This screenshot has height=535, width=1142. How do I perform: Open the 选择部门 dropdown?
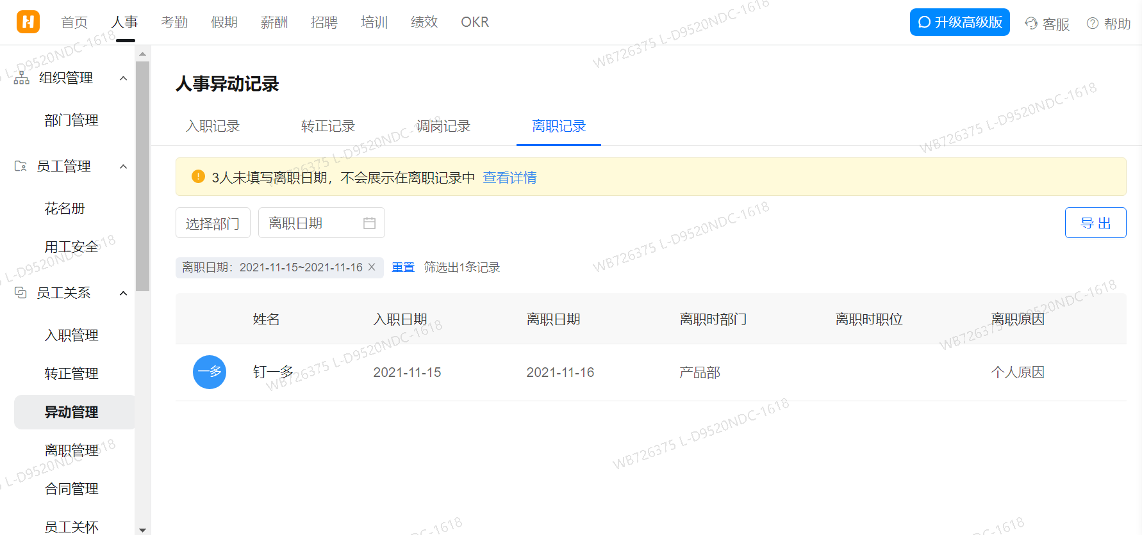click(x=213, y=223)
